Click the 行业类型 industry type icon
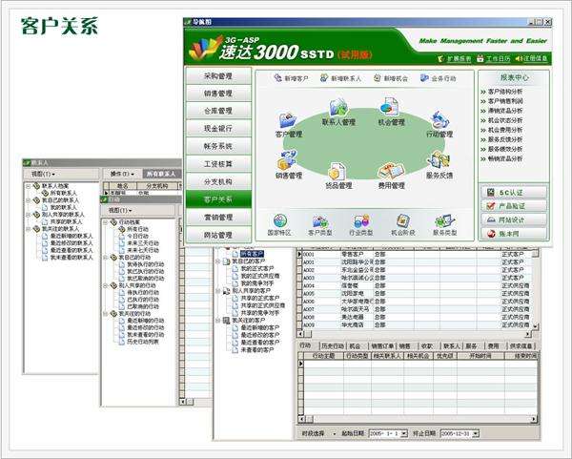This screenshot has height=459, width=572. point(361,221)
